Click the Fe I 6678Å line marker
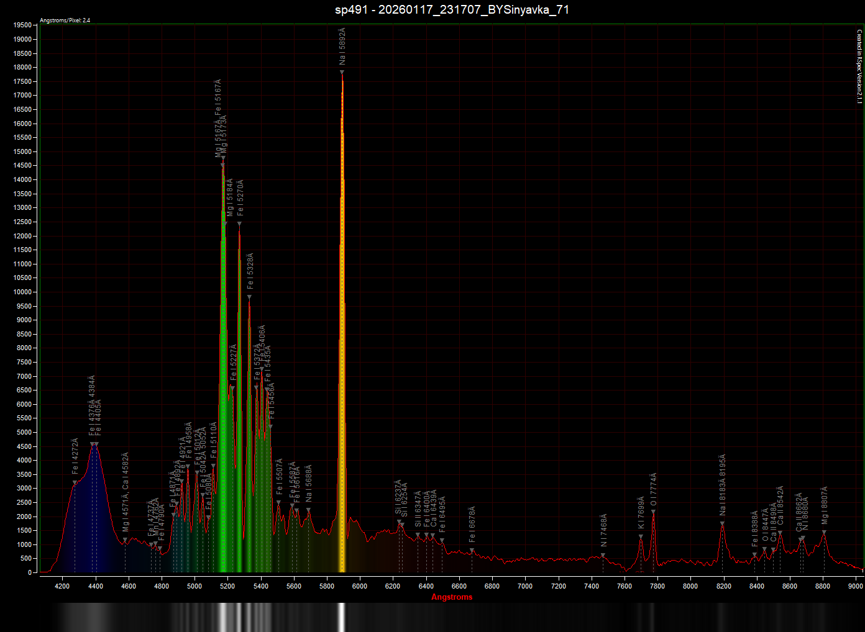 point(472,551)
